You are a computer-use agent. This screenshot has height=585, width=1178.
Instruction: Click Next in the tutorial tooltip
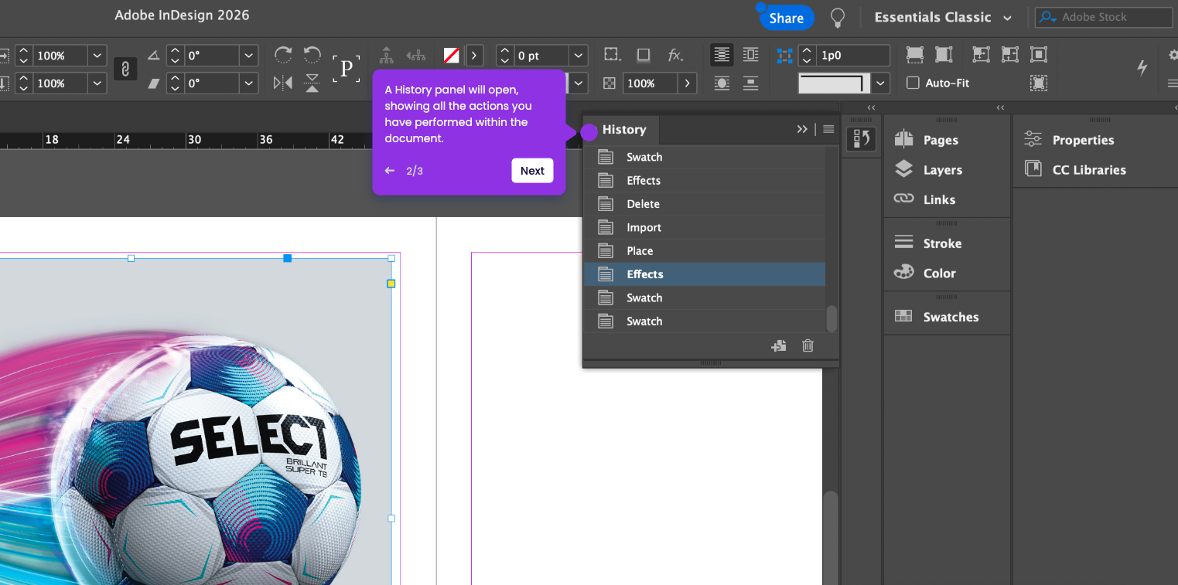tap(532, 171)
